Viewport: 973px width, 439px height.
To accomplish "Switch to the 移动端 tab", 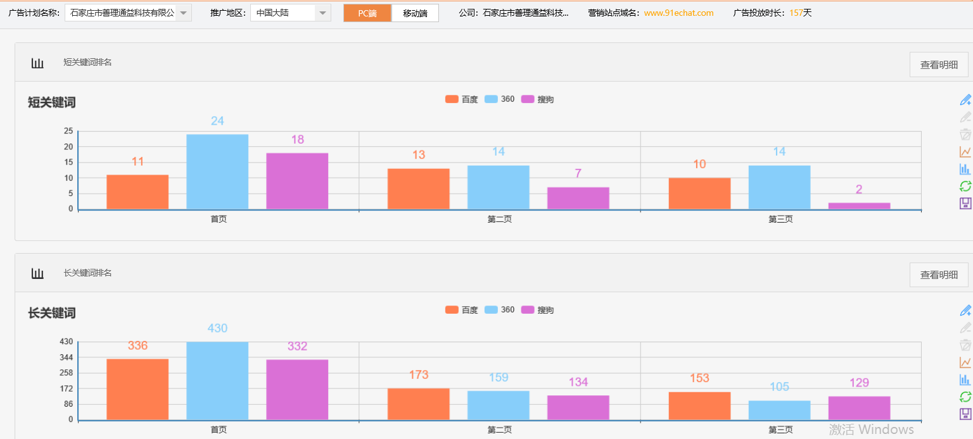I will pyautogui.click(x=415, y=12).
